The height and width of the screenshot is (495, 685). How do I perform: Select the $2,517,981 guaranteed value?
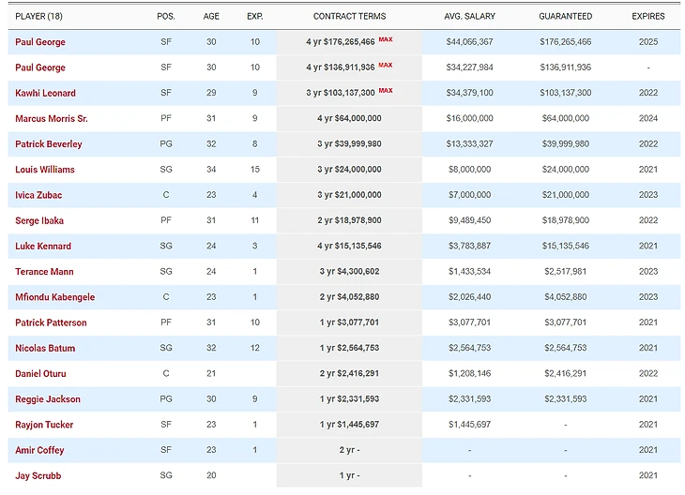pos(565,272)
